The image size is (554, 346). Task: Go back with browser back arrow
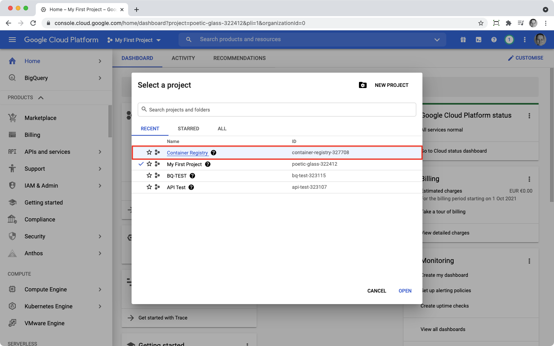tap(8, 23)
